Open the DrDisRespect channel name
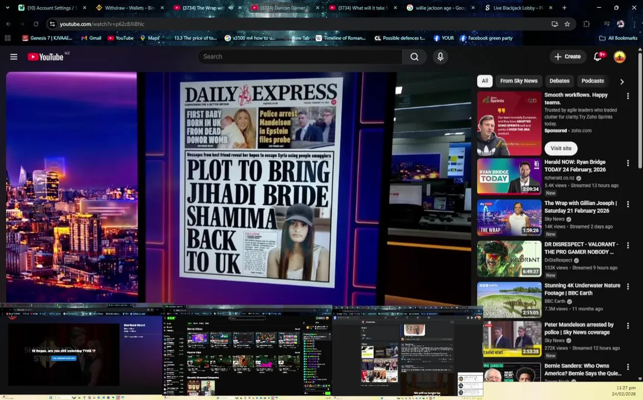 pyautogui.click(x=558, y=260)
